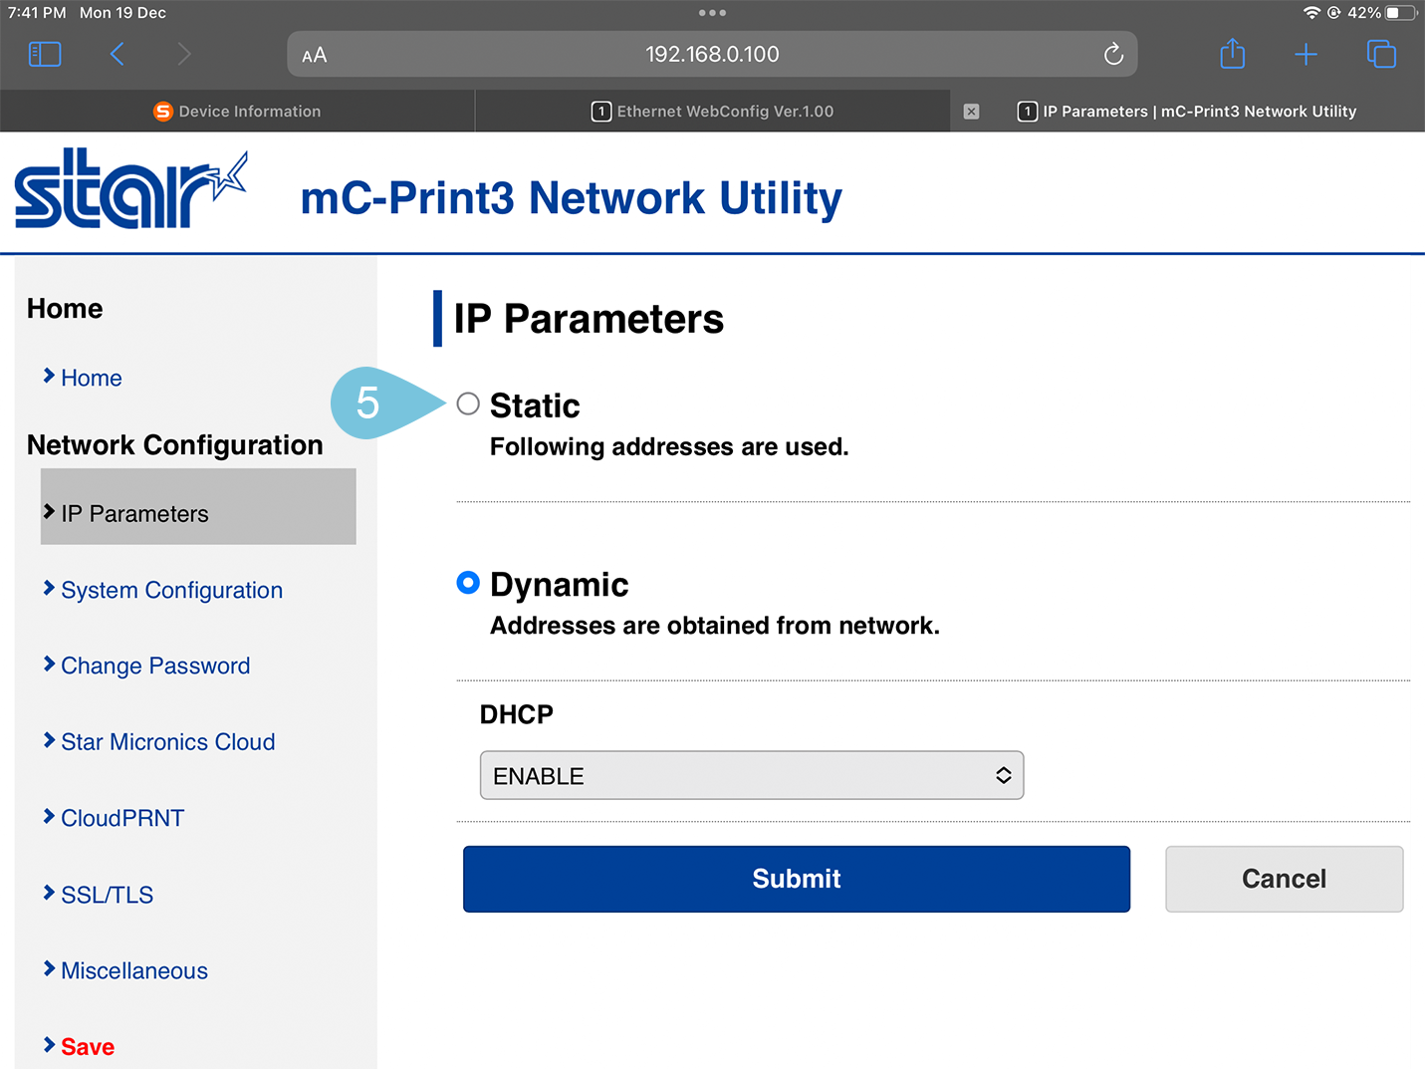Open the page formatting AA menu

tap(314, 54)
